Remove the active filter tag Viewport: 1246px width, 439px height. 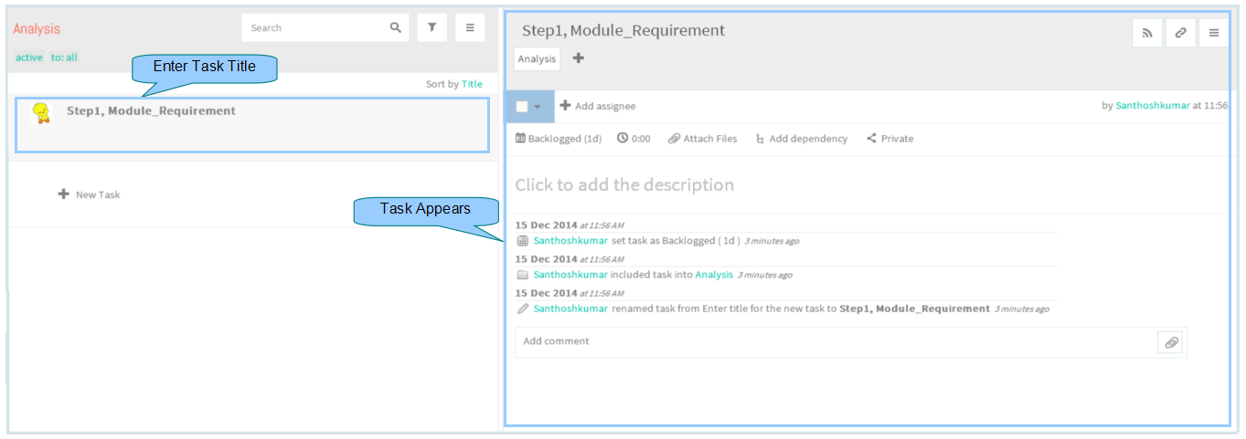pos(29,57)
